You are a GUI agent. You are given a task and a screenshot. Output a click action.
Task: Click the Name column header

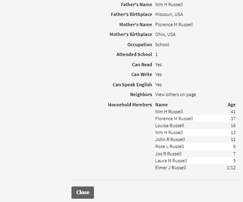pos(161,105)
